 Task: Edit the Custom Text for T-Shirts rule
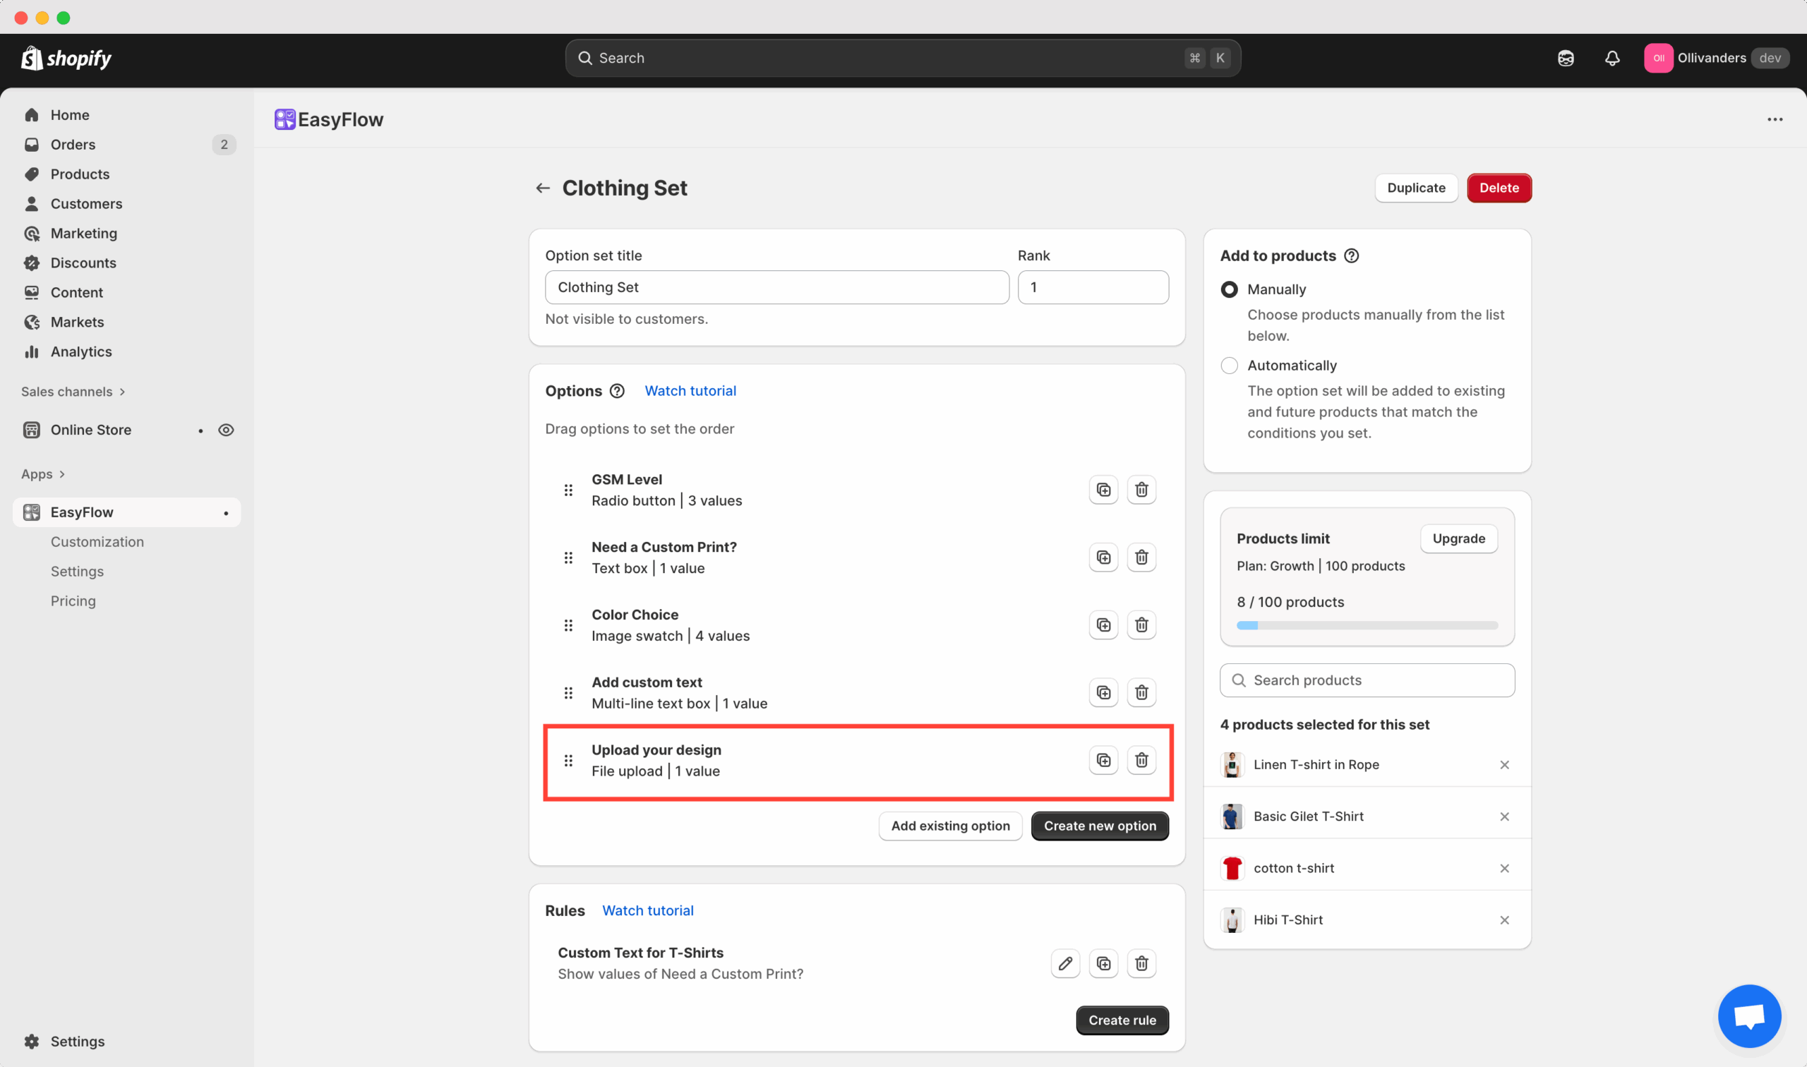[x=1066, y=963]
